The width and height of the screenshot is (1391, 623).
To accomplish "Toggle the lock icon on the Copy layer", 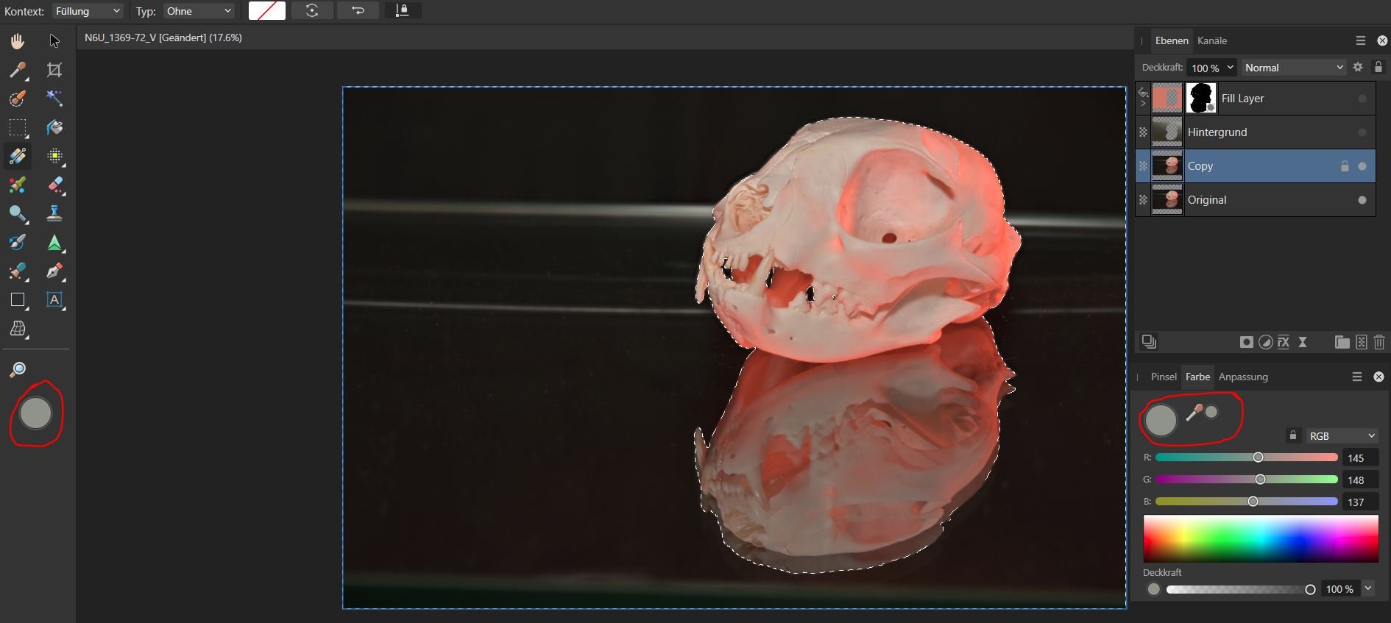I will click(x=1345, y=166).
